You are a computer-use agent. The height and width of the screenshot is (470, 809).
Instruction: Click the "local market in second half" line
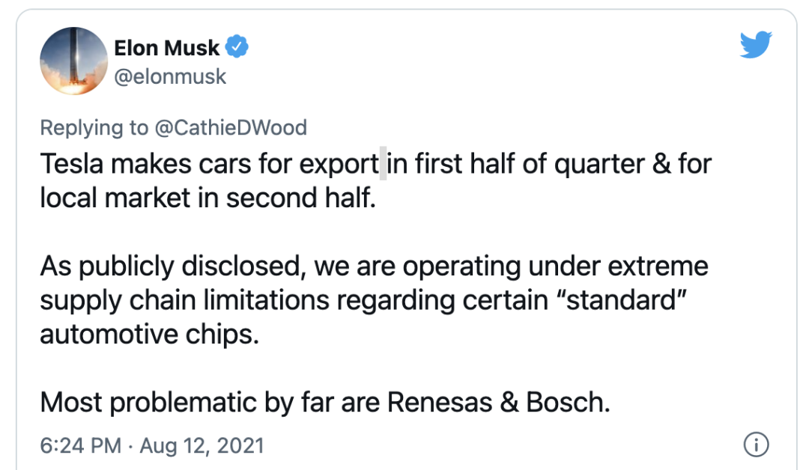pos(207,199)
